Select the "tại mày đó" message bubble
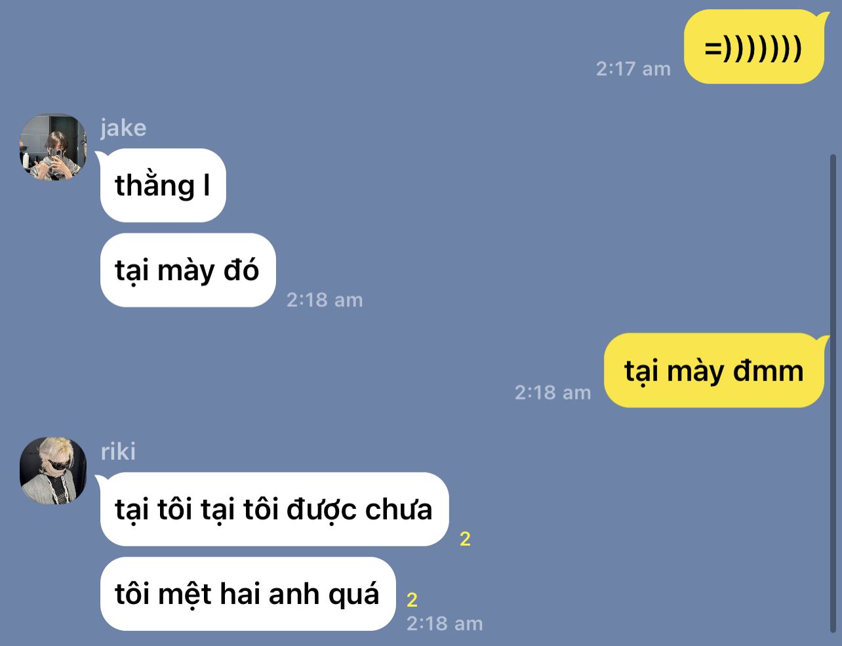Screen dimensions: 842x646 tap(188, 270)
